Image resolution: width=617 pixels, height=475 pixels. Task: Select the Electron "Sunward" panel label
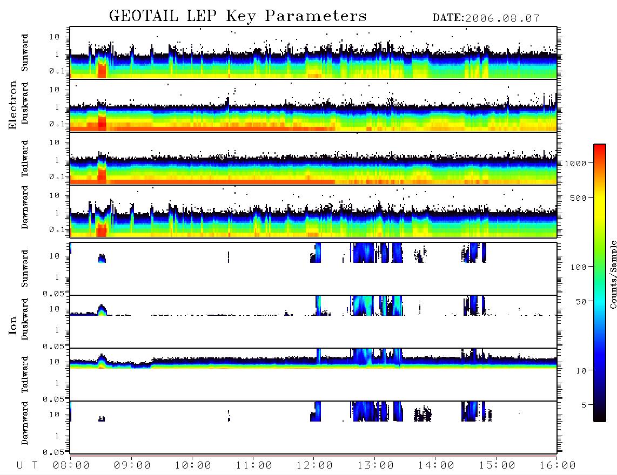(x=25, y=53)
